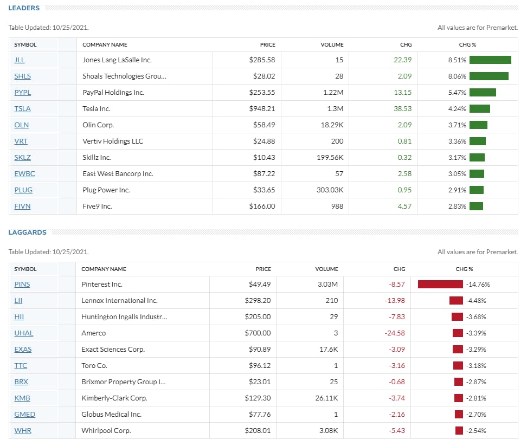Viewport: 527px width, 446px height.
Task: Select Lennox International Inc. name
Action: (119, 301)
